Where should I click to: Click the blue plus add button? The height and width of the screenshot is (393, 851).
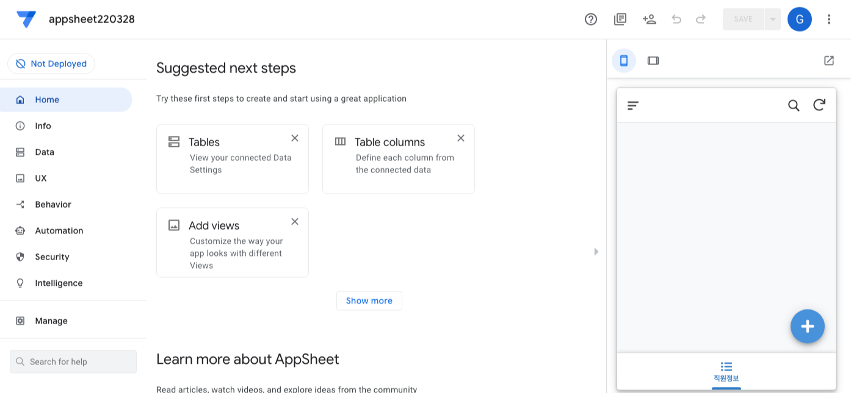[808, 327]
